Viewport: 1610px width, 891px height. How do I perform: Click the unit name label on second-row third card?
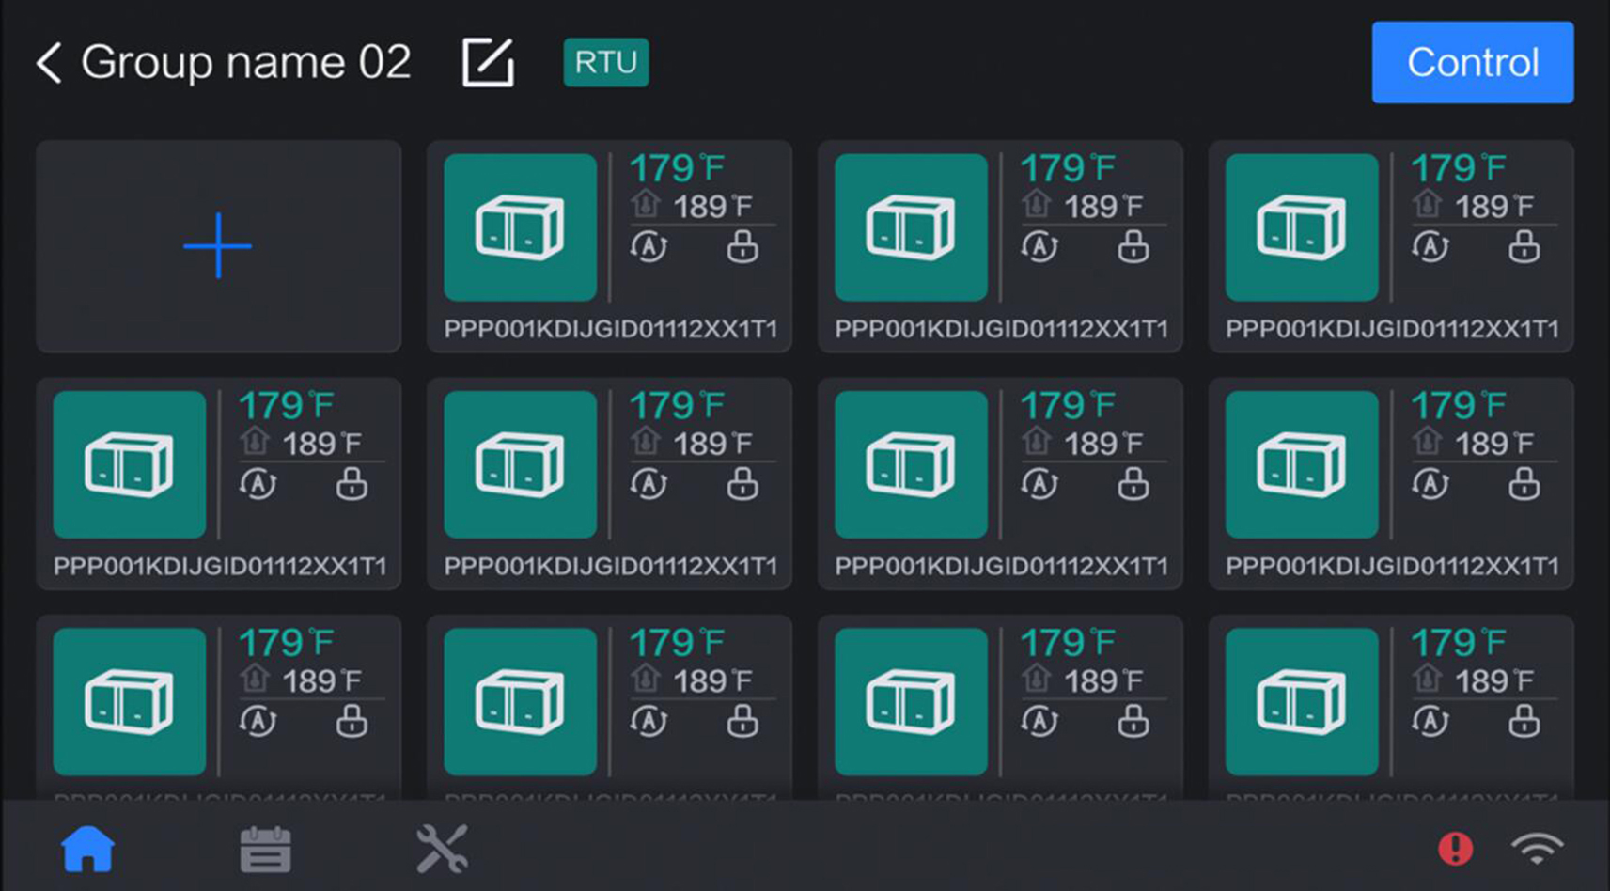(1001, 566)
